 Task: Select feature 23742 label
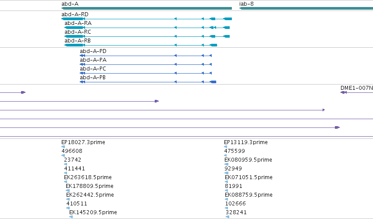point(73,160)
